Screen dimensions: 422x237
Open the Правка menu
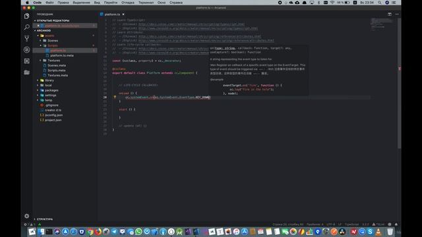[x=63, y=3]
